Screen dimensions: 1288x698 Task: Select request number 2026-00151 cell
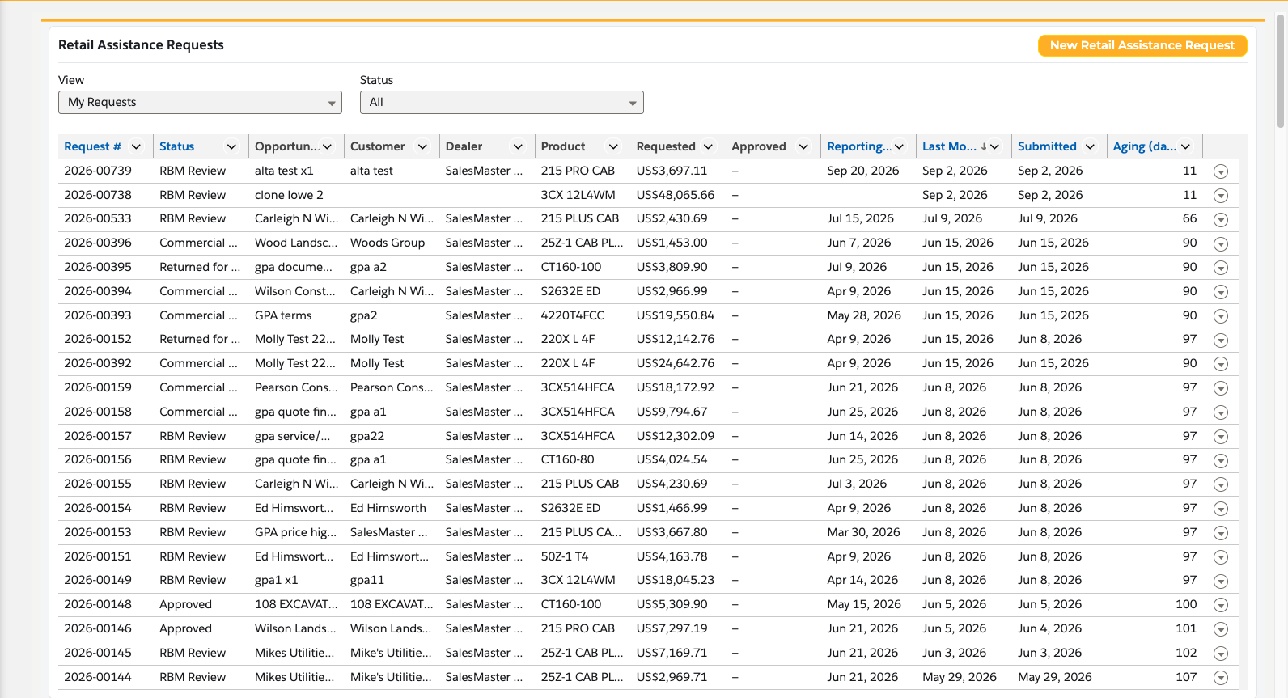tap(98, 556)
